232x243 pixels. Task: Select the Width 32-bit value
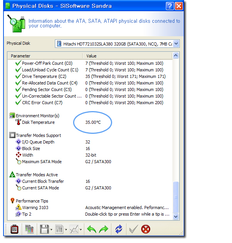91,155
